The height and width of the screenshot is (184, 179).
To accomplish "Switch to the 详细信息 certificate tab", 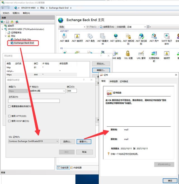I will tap(114, 81).
